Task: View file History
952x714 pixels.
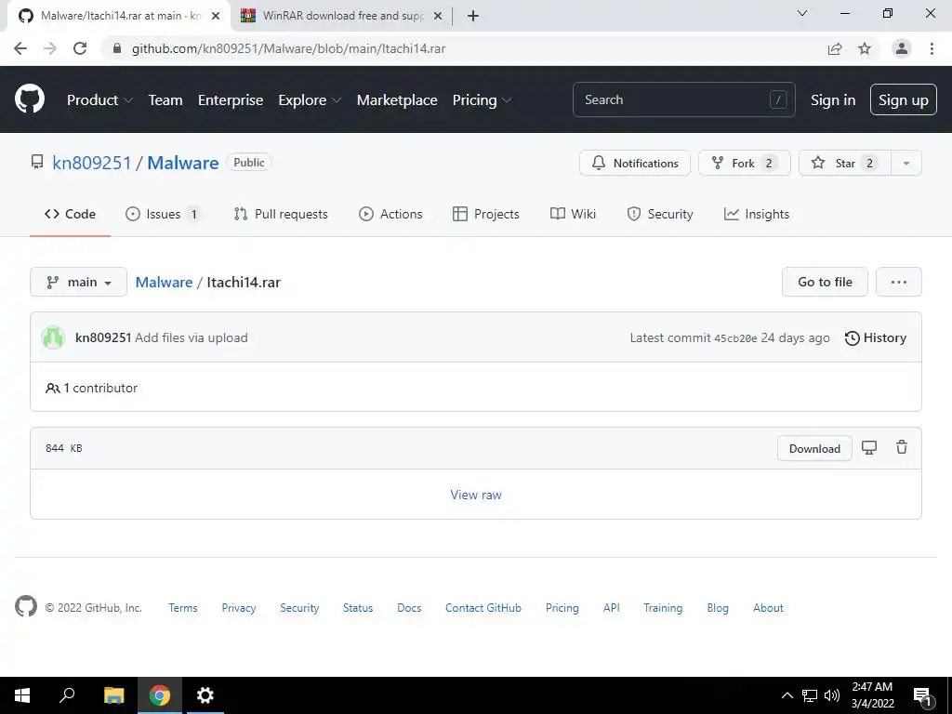Action: pyautogui.click(x=876, y=337)
